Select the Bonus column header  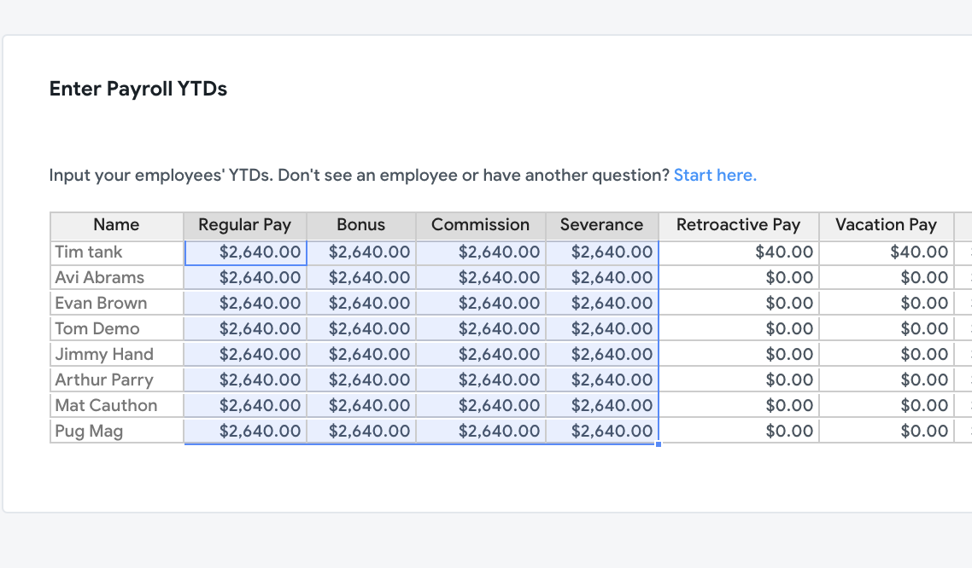(360, 226)
